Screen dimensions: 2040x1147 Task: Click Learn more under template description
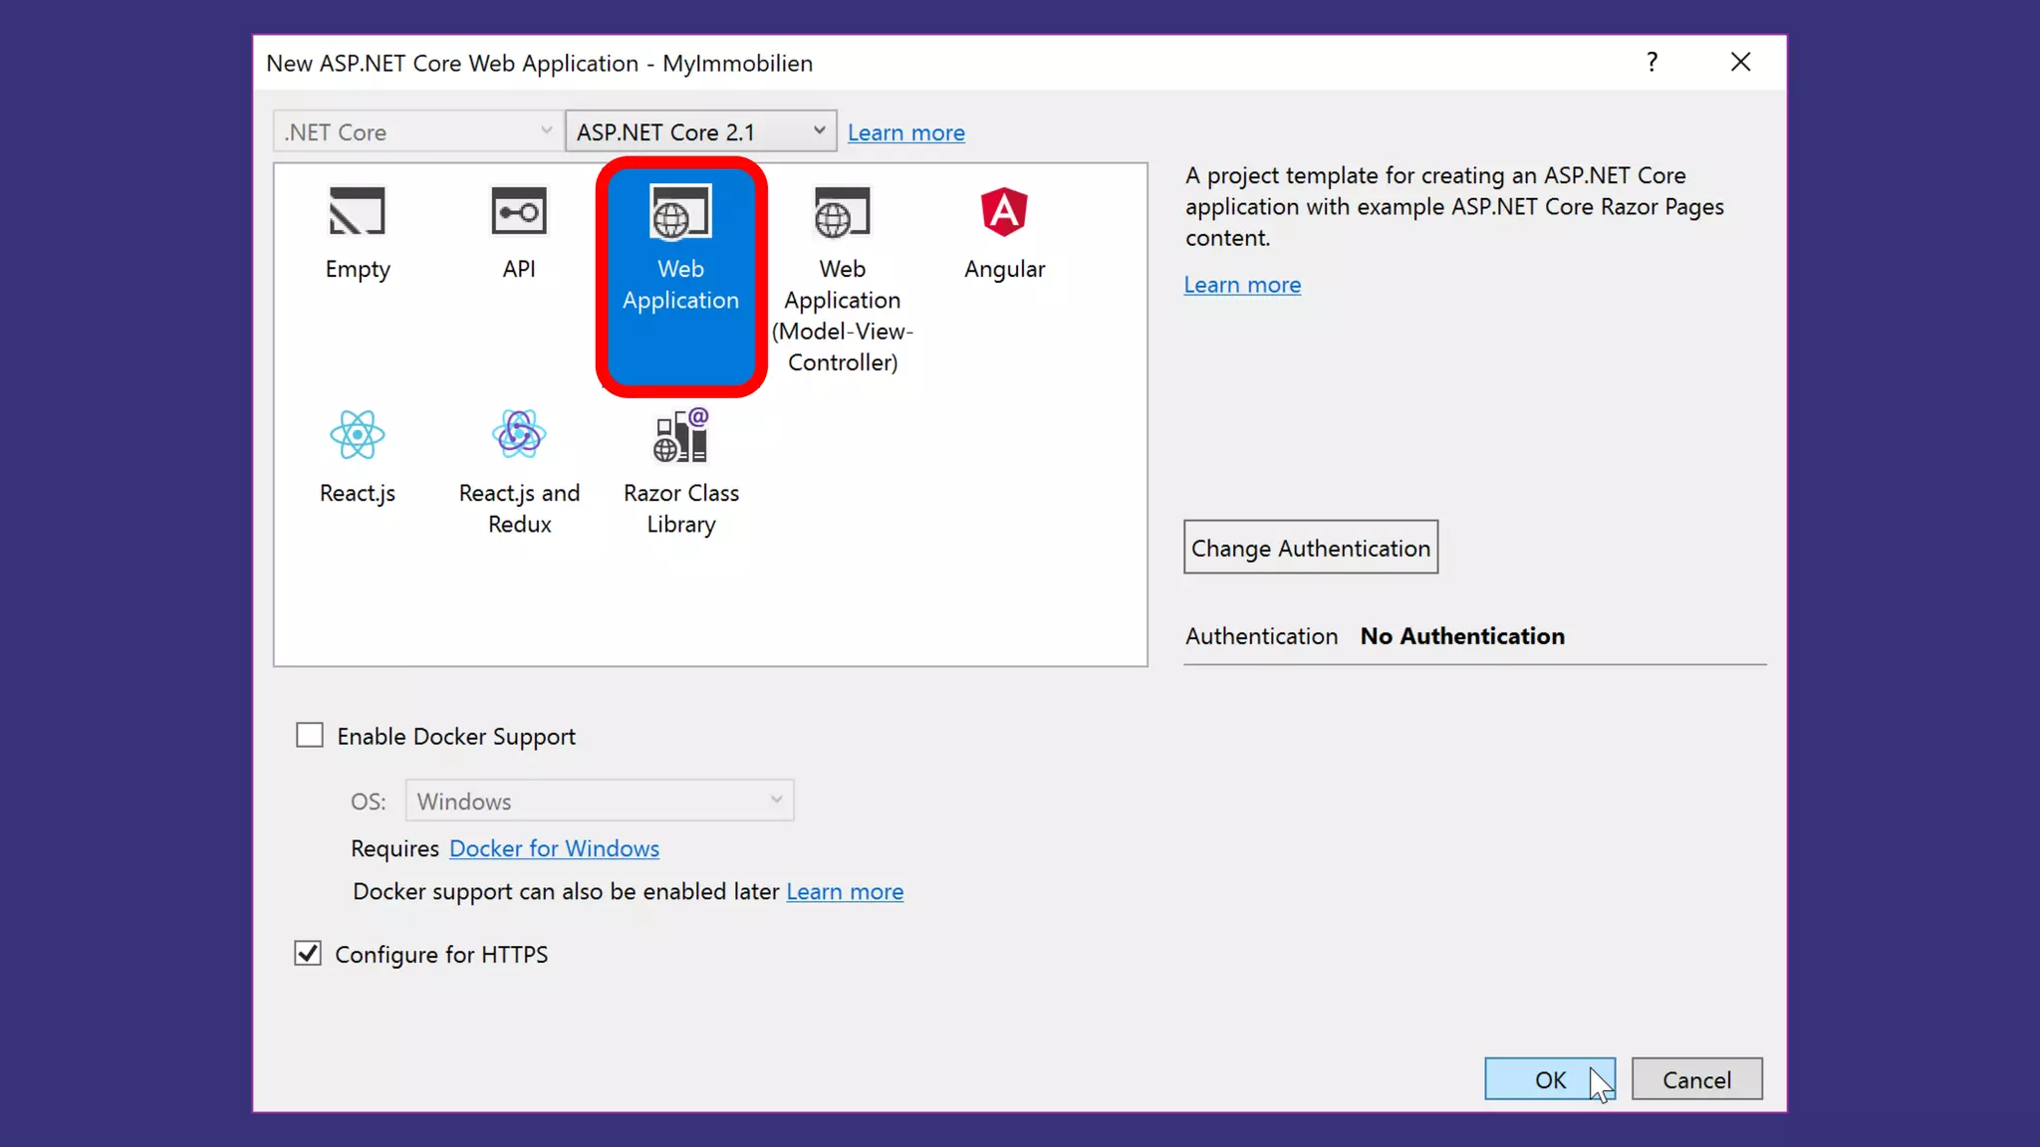click(1242, 285)
